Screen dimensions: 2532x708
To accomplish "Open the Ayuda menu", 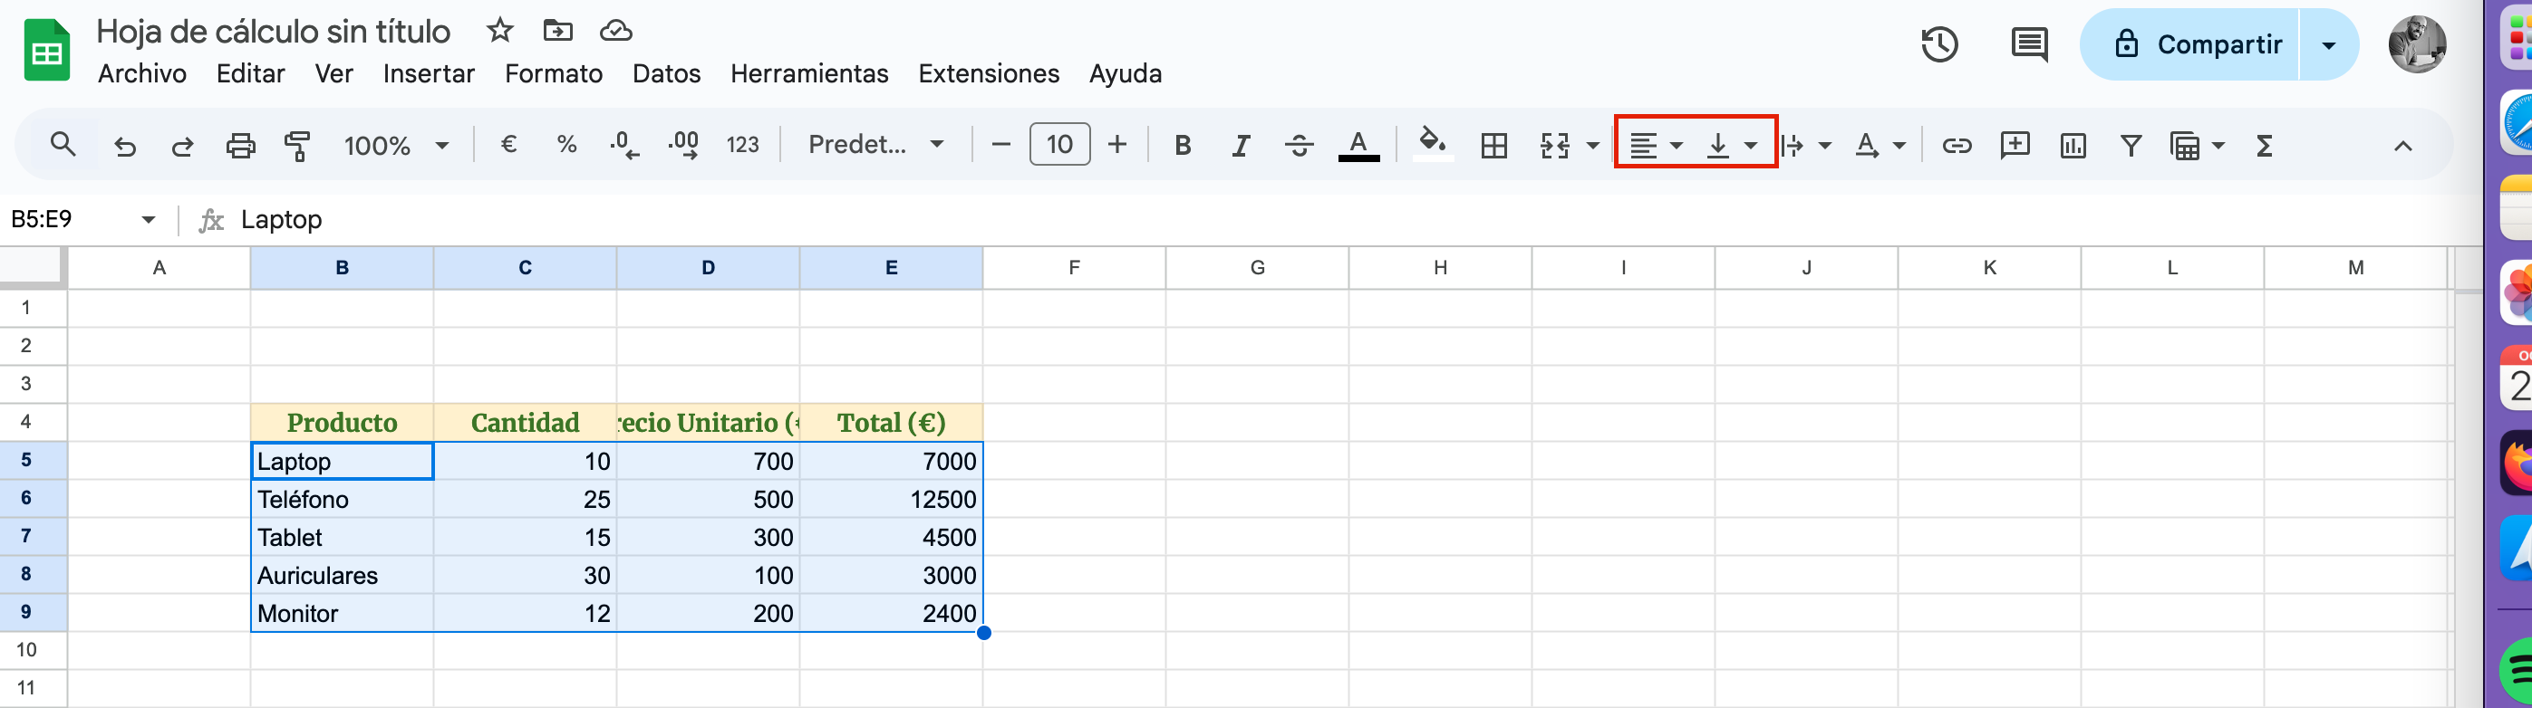I will (x=1126, y=73).
